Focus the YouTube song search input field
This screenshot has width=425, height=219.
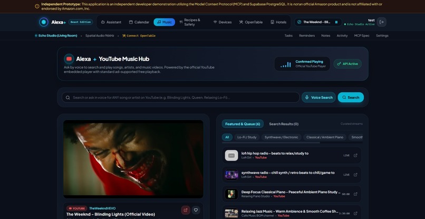point(180,98)
